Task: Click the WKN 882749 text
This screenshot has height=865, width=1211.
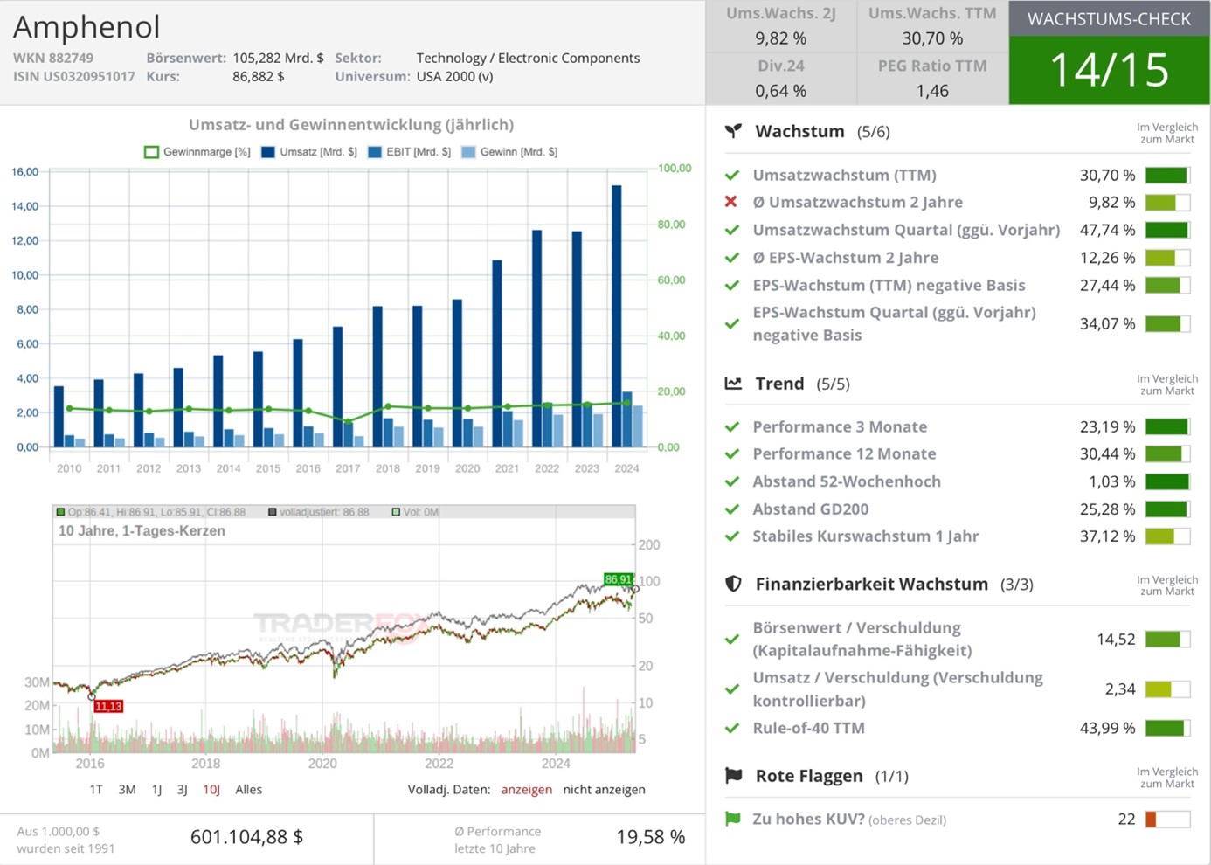Action: click(x=53, y=58)
